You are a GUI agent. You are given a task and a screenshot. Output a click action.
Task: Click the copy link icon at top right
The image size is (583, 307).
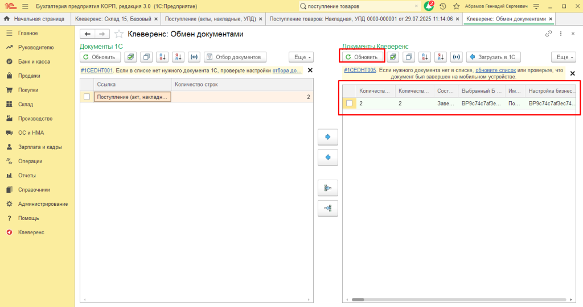(548, 34)
